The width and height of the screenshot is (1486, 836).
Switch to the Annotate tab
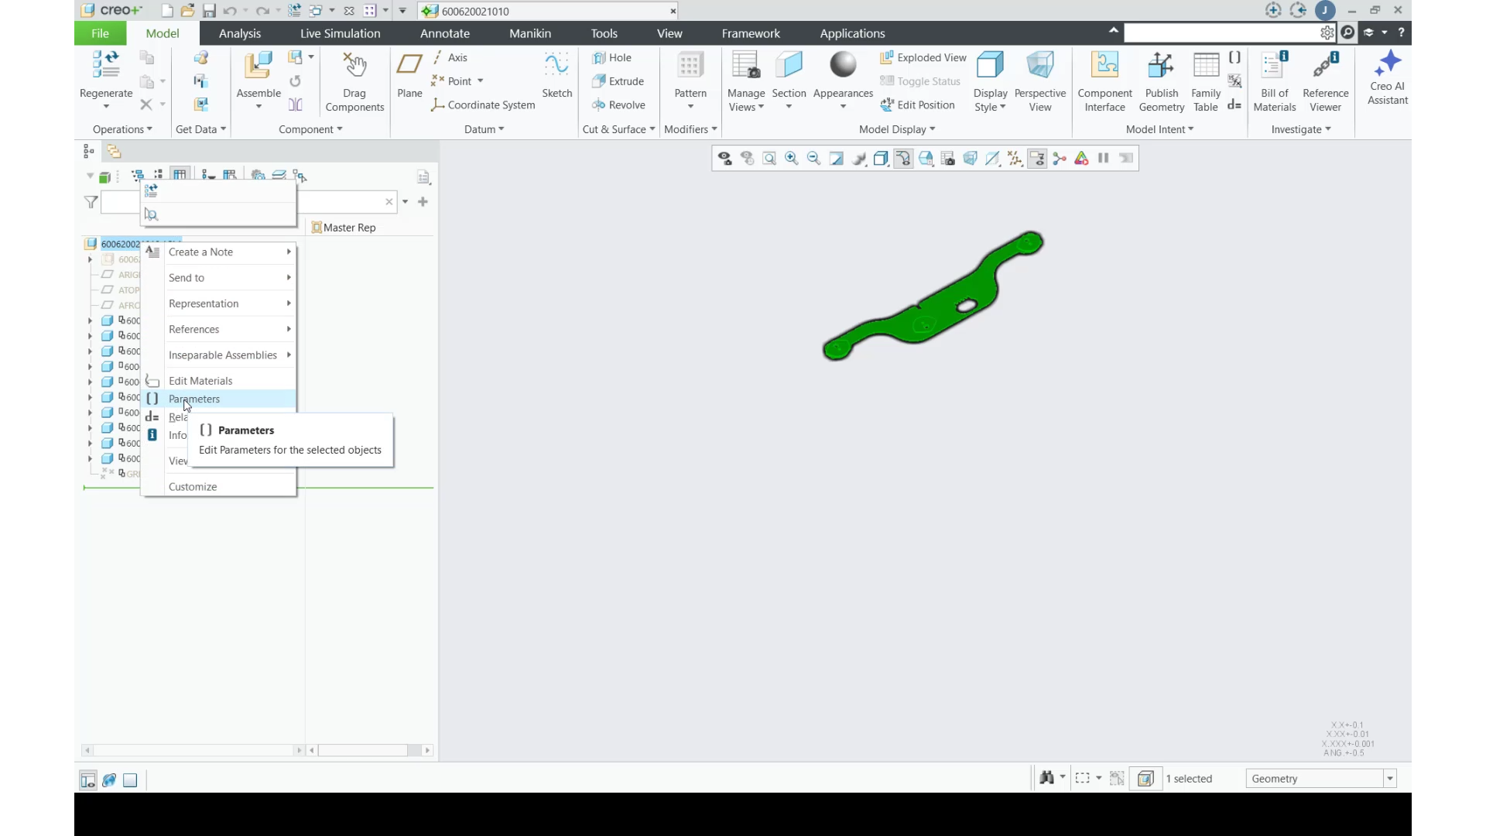point(445,33)
